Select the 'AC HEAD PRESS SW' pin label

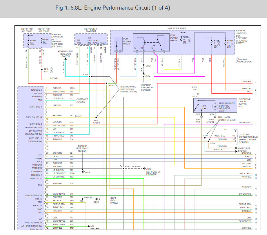32,226
